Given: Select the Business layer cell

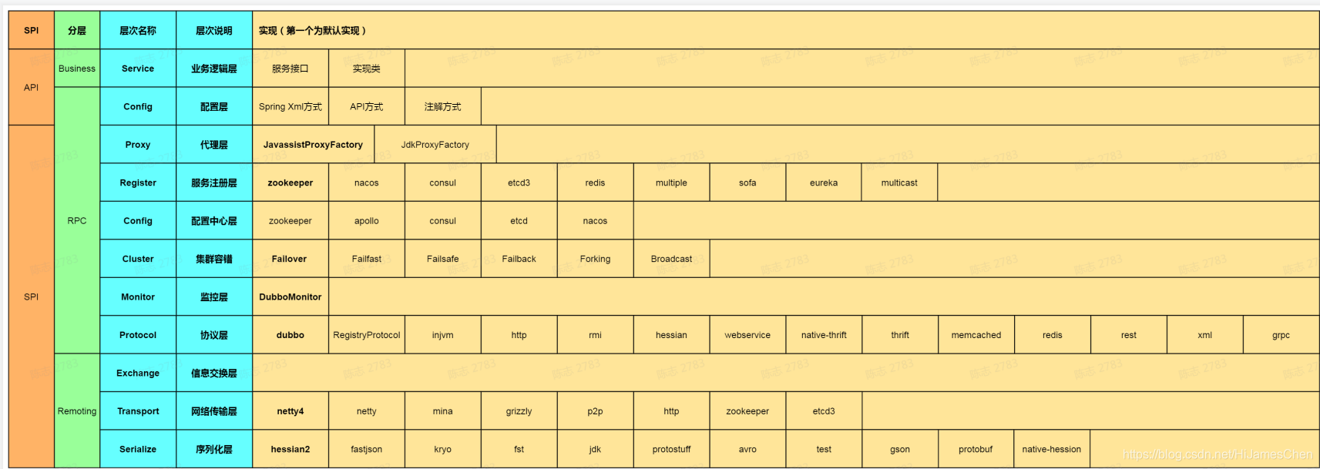Looking at the screenshot, I should point(77,69).
